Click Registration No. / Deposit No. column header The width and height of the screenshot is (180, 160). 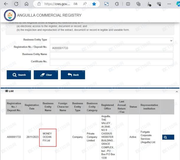pyautogui.click(x=14, y=107)
